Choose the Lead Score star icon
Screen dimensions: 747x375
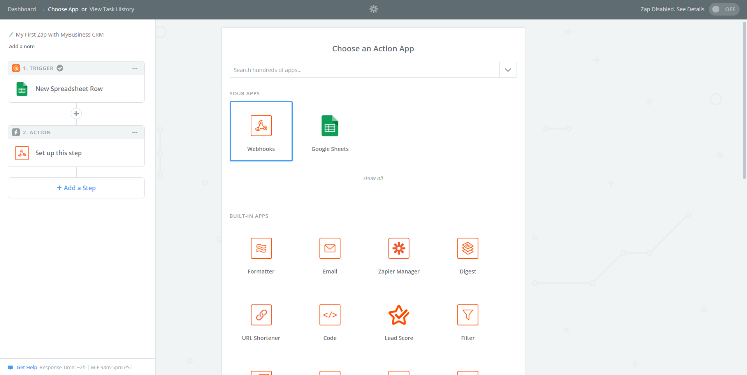click(x=399, y=315)
